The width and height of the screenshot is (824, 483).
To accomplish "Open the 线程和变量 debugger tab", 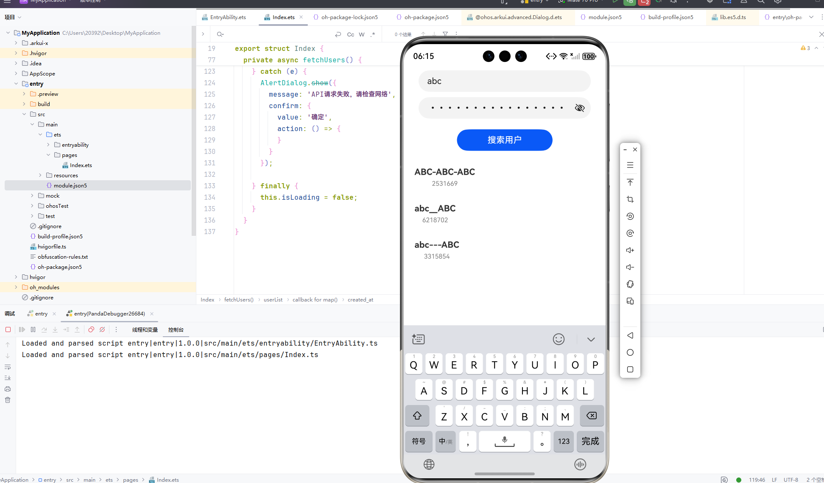I will point(145,330).
